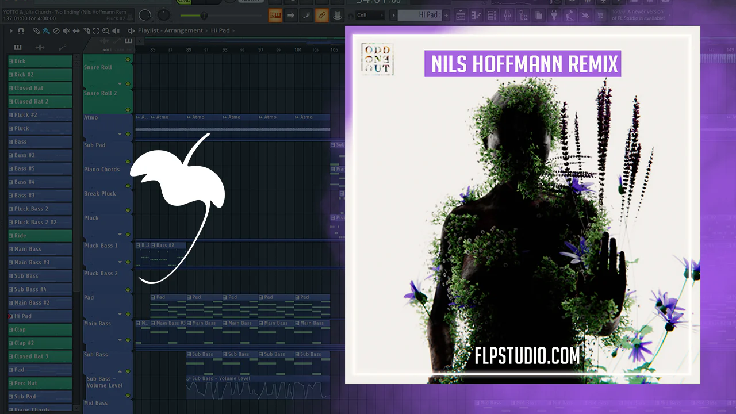Expand the Snare Roll track group arrow
This screenshot has height=414, width=736.
click(120, 83)
